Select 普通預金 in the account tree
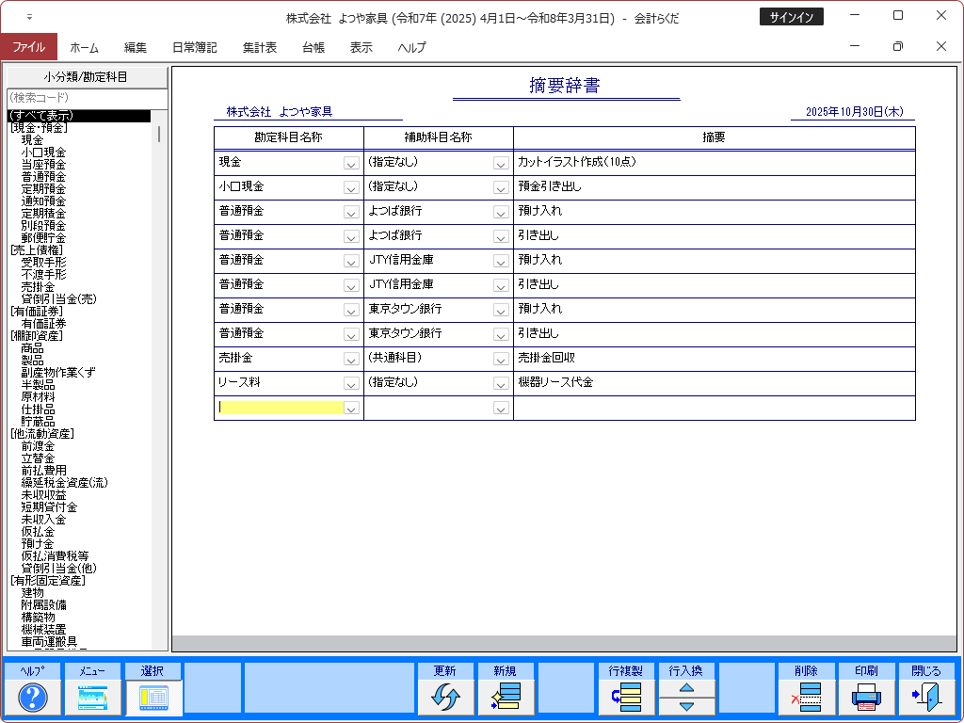Viewport: 964px width, 723px height. 43,176
